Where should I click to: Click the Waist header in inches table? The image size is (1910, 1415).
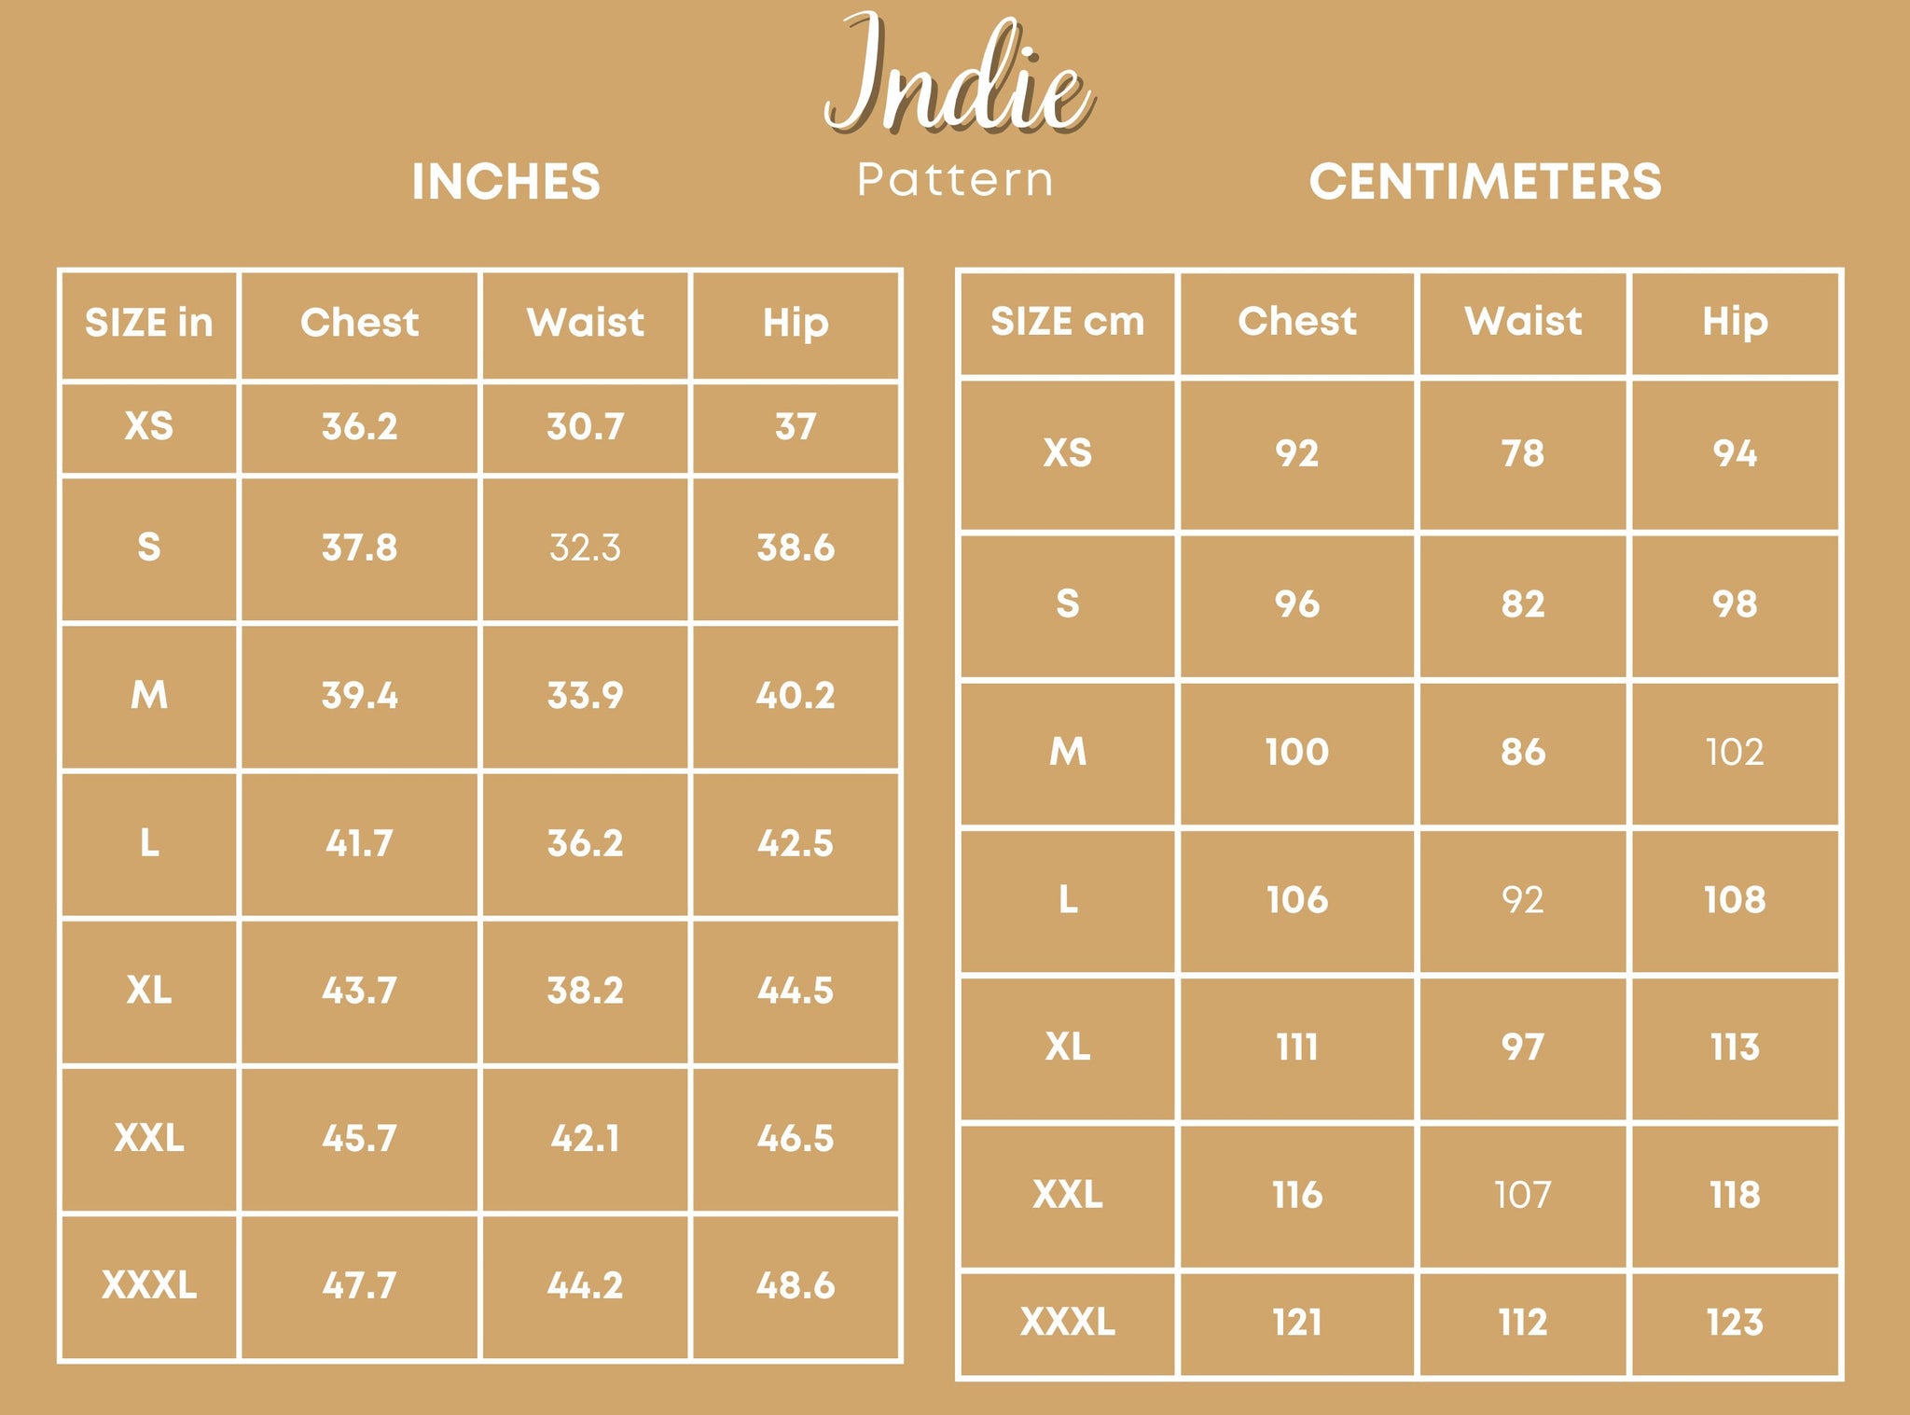(586, 323)
